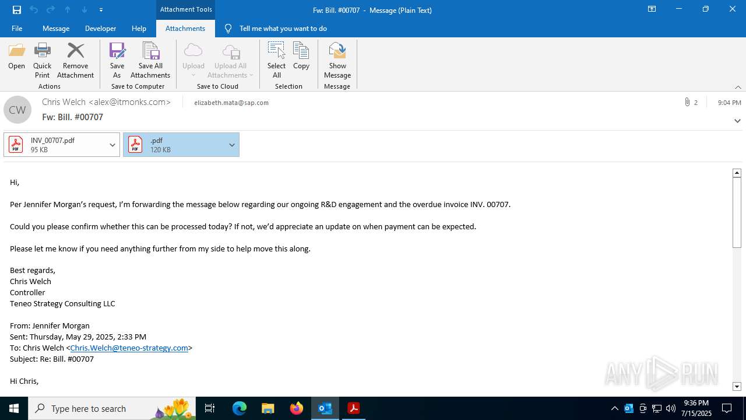The width and height of the screenshot is (746, 420).
Task: Open the INV_00707.pdf attachment dropdown arrow
Action: click(112, 145)
